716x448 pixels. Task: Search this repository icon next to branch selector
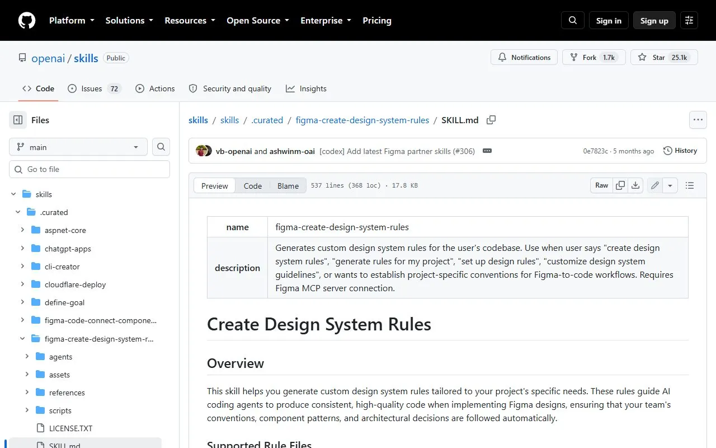161,147
